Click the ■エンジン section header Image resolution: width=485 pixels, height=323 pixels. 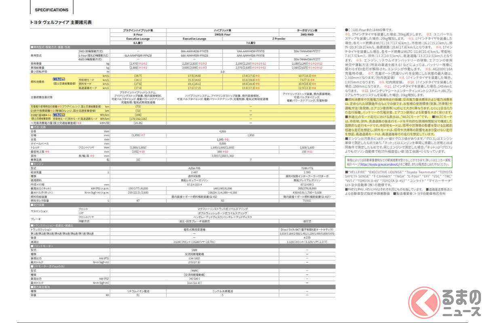point(183,164)
